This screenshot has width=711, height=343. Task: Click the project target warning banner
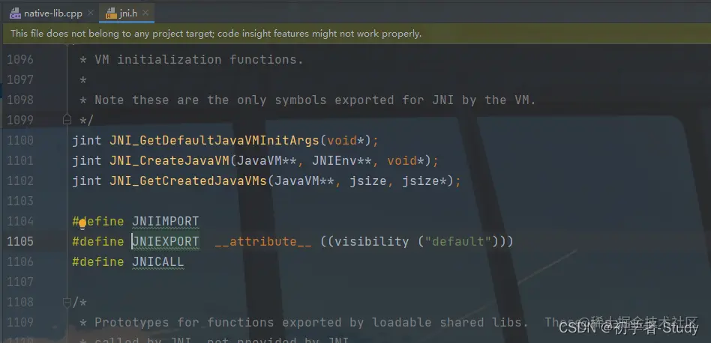(355, 34)
